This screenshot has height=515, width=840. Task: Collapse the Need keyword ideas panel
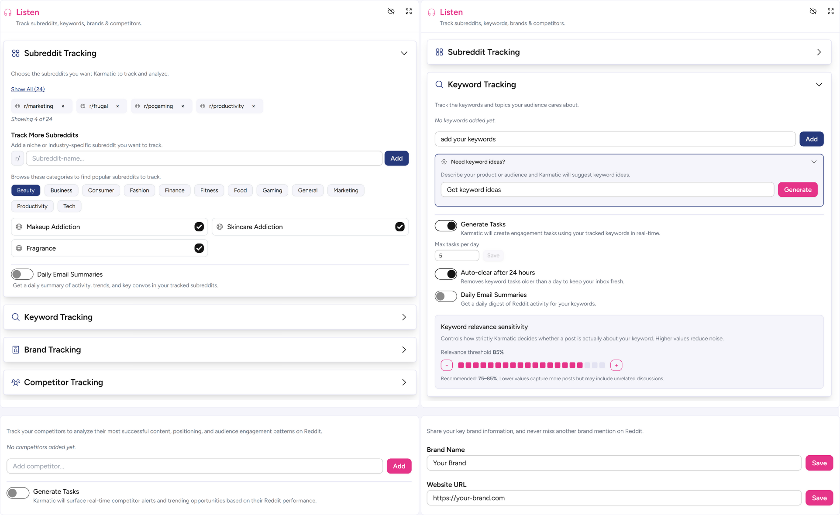pyautogui.click(x=813, y=161)
